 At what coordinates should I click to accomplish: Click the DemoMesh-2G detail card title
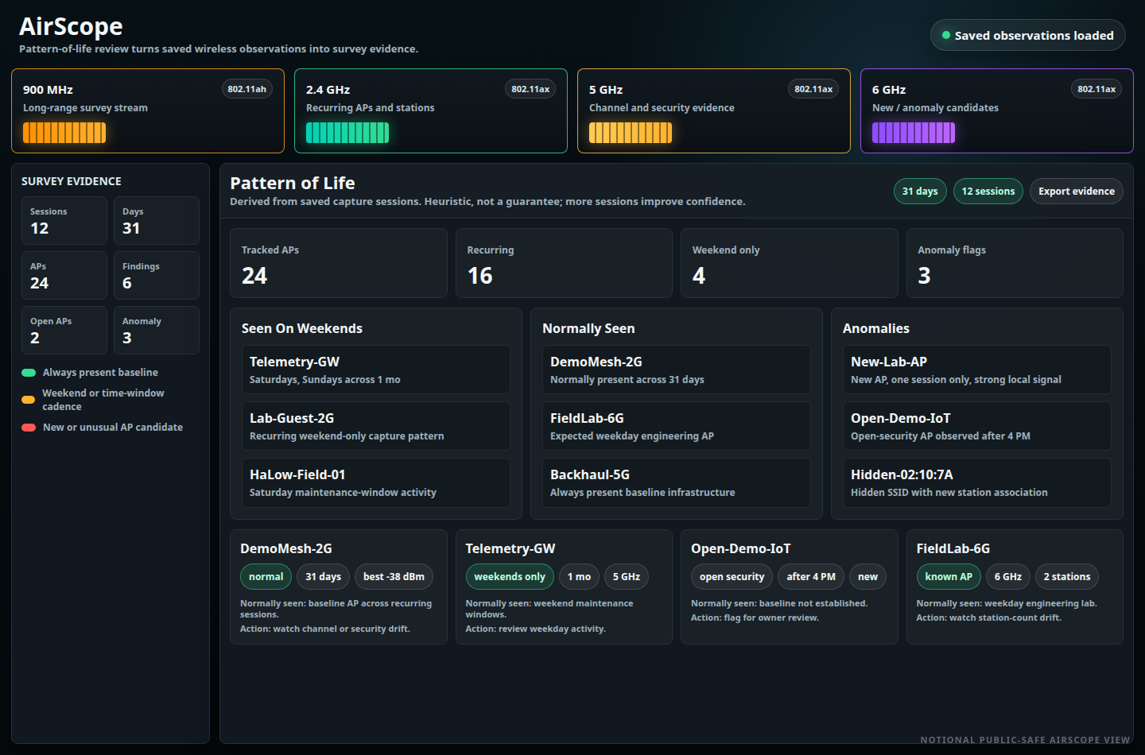(x=286, y=548)
